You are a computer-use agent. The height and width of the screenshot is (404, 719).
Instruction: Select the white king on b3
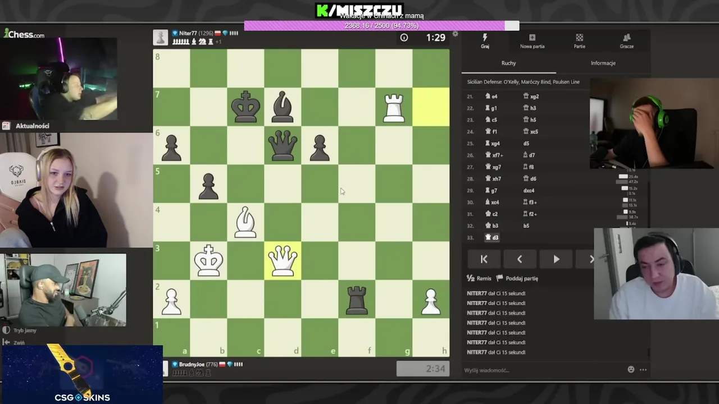click(x=208, y=260)
